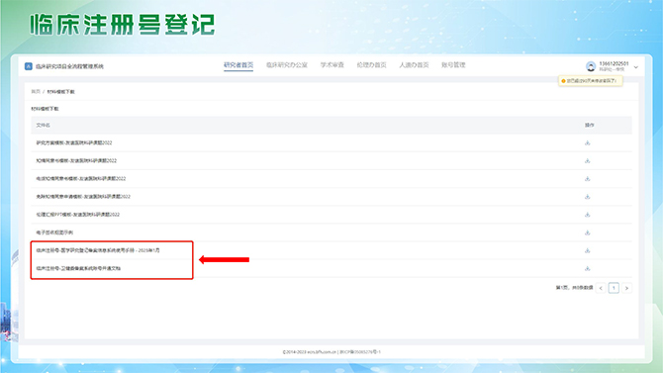The width and height of the screenshot is (663, 373).
Task: Go to previous page of results
Action: tap(601, 288)
